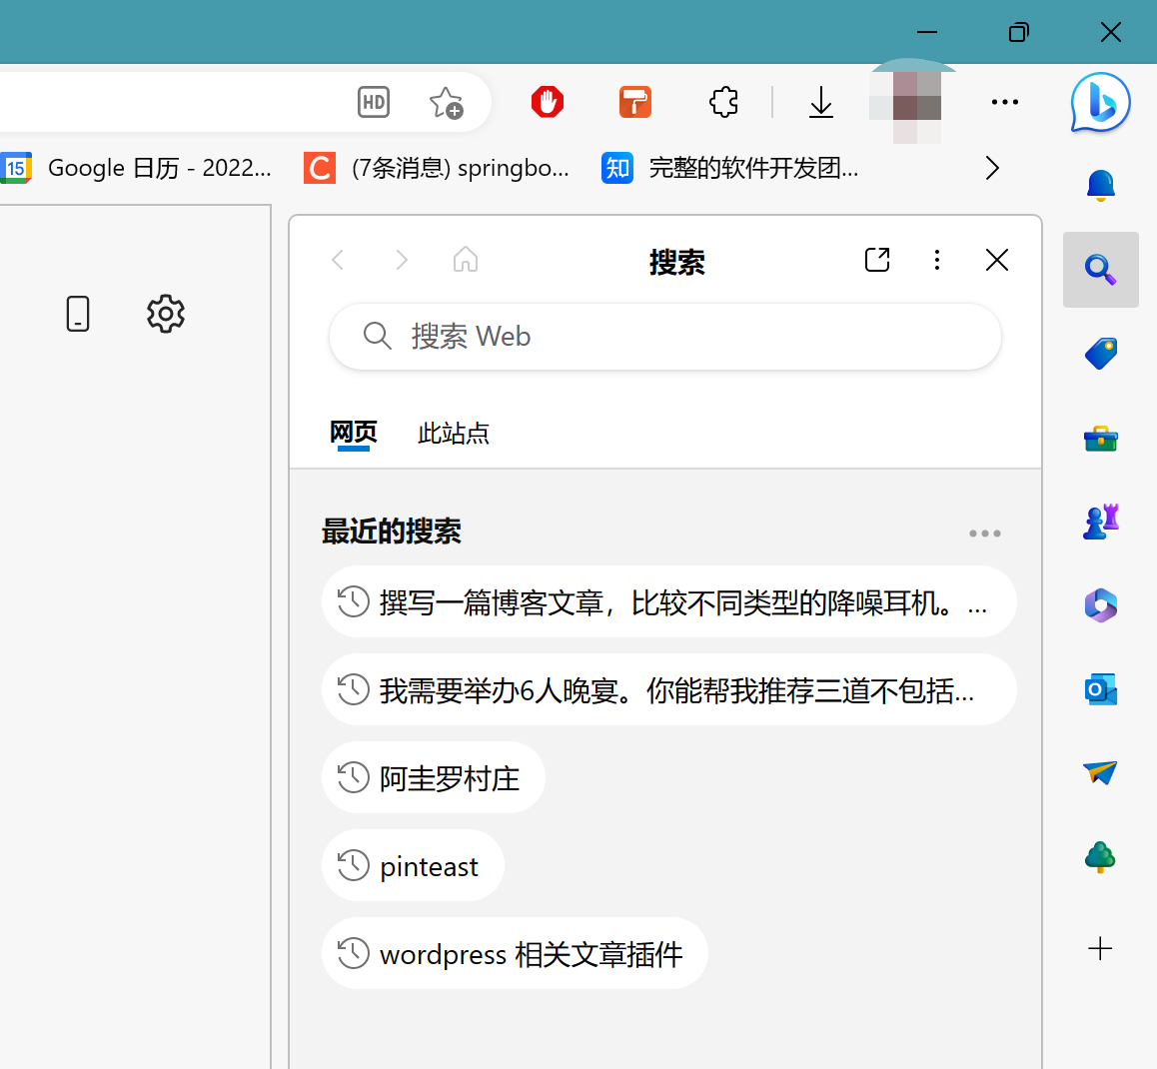Open the search panel vertical dots menu
Viewport: 1157px width, 1069px height.
936,261
